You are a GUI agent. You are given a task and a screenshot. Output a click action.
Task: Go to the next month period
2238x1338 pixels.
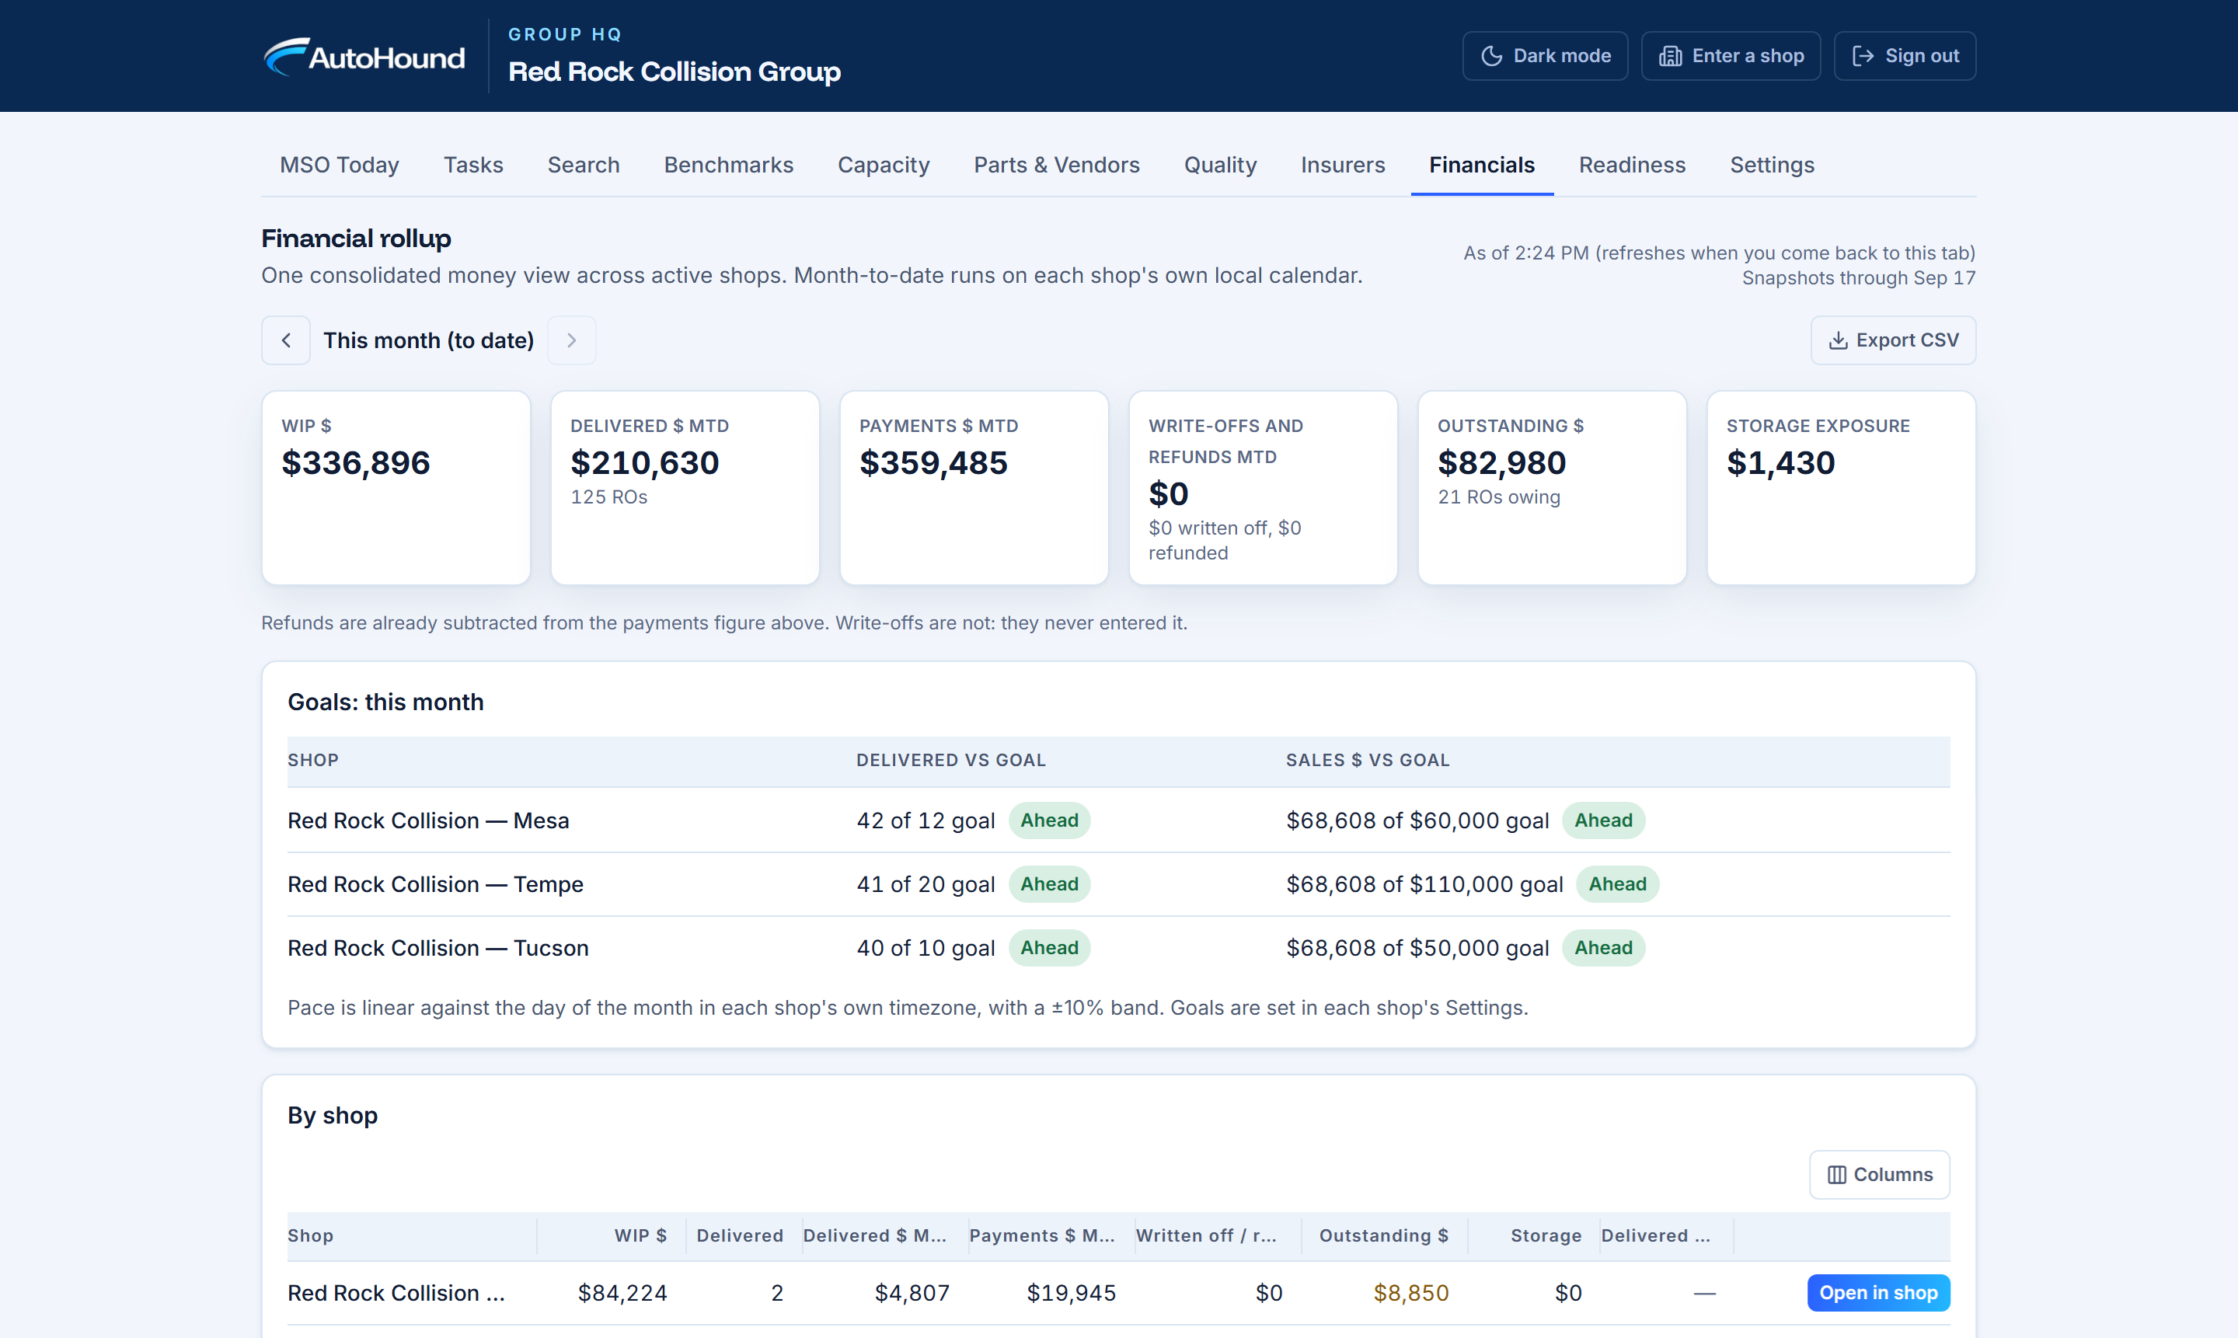tap(572, 340)
